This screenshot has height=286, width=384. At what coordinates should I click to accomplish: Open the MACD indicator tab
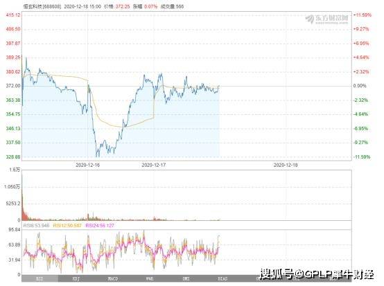(113, 279)
